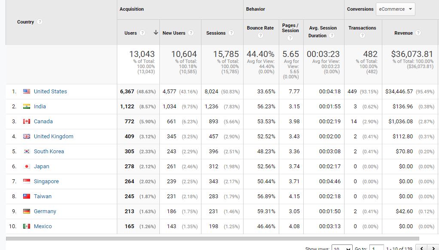Image resolution: width=439 pixels, height=250 pixels.
Task: Click the Avg. Session Duration help icon
Action: click(332, 36)
